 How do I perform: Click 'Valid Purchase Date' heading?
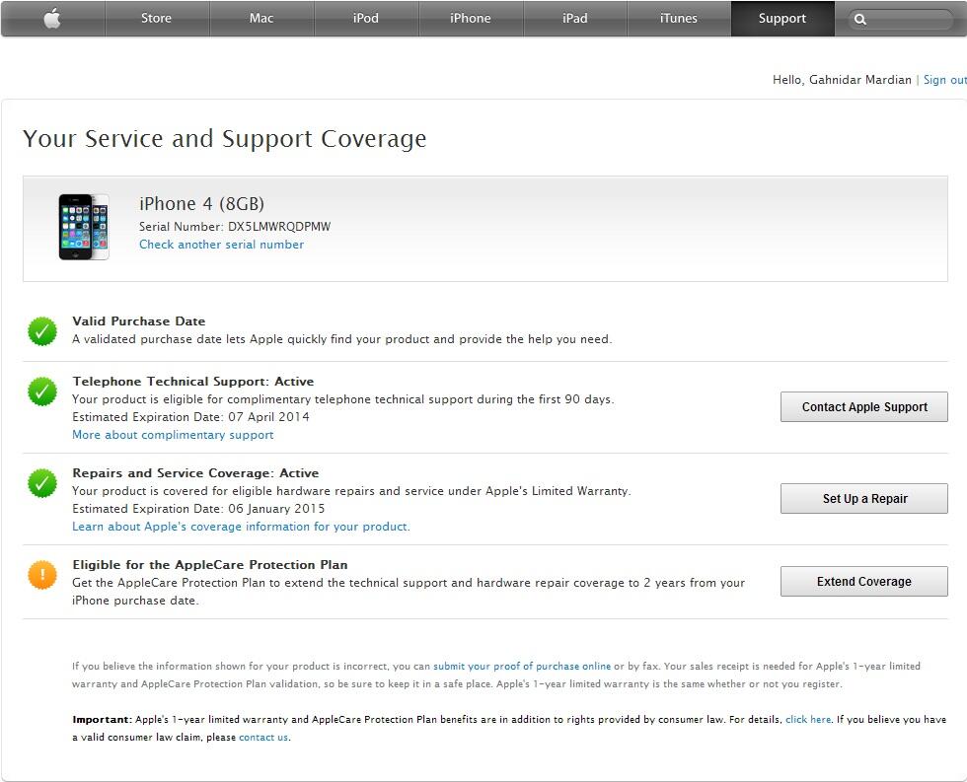(139, 321)
